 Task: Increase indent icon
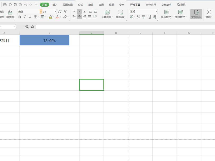[x=95, y=11]
